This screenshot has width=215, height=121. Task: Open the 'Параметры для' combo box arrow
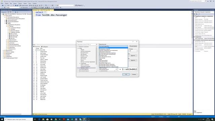[x=127, y=46]
